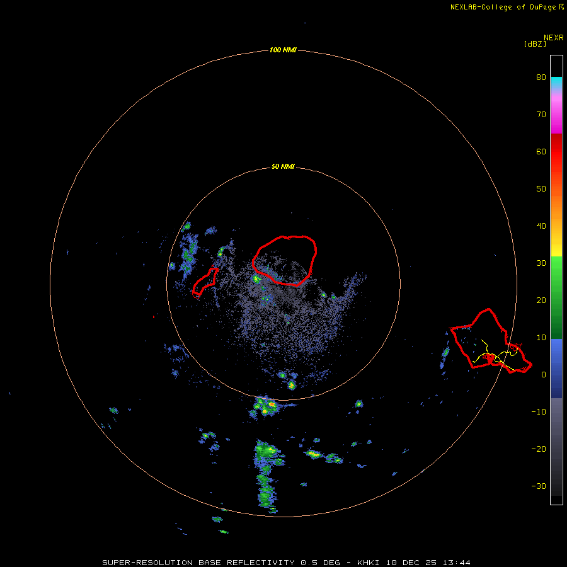The image size is (567, 567).
Task: Pick the gray band of the color scale
Action: (556, 447)
